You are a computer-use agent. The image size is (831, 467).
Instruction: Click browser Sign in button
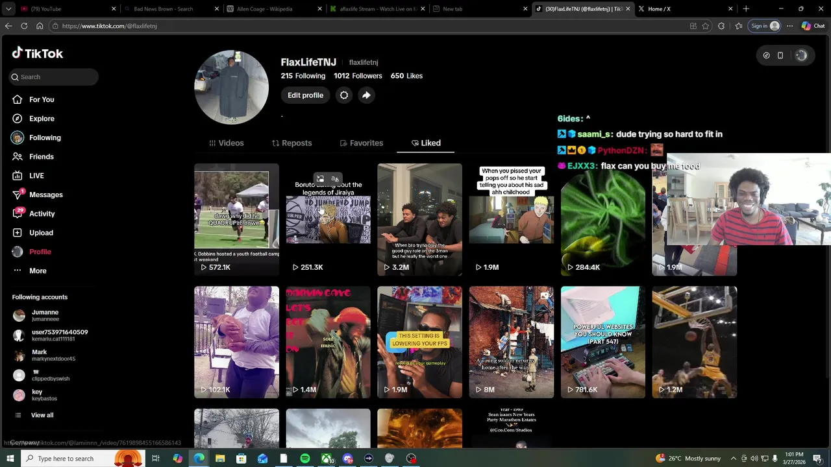765,26
